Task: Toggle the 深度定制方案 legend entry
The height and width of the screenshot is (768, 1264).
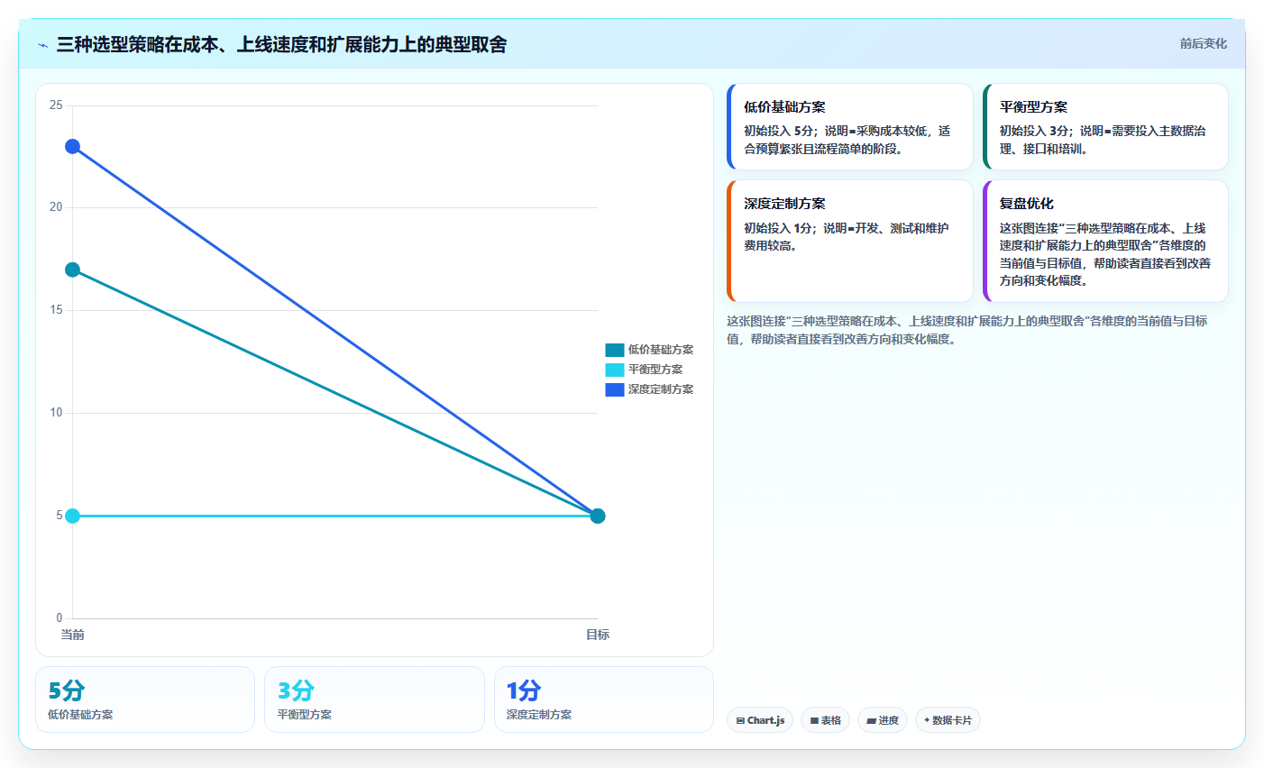Action: point(649,389)
